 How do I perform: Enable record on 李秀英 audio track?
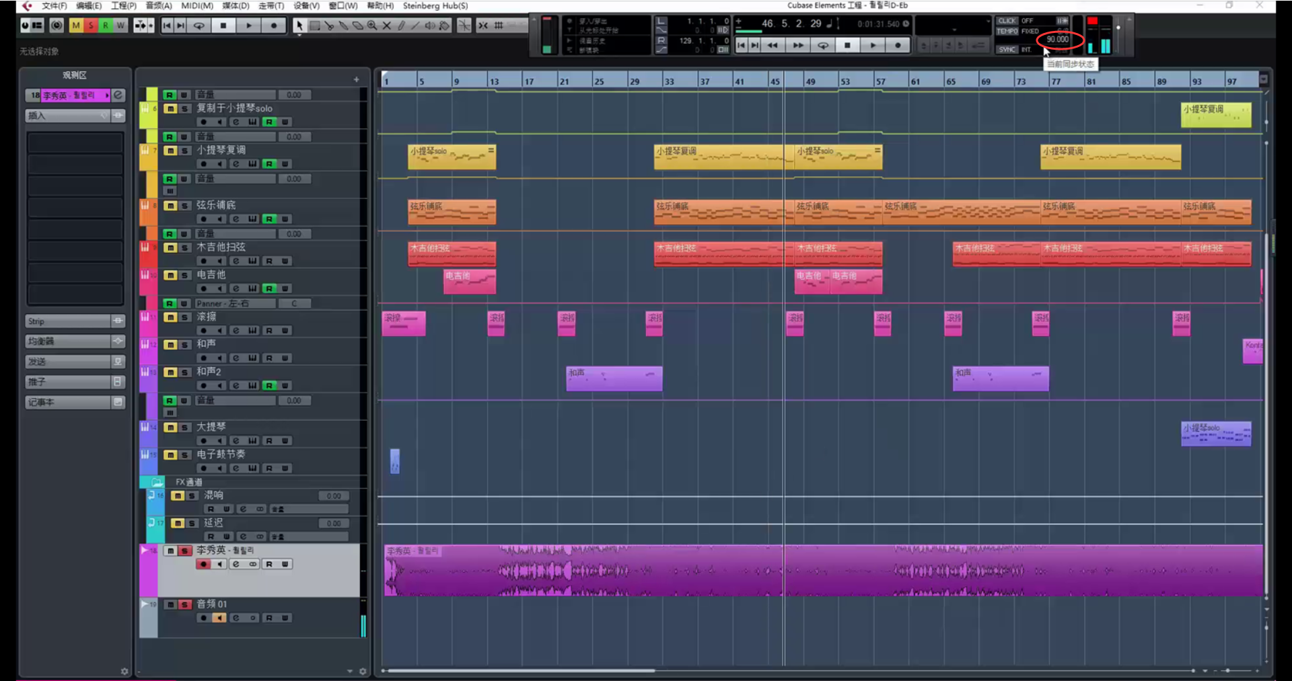(x=203, y=564)
